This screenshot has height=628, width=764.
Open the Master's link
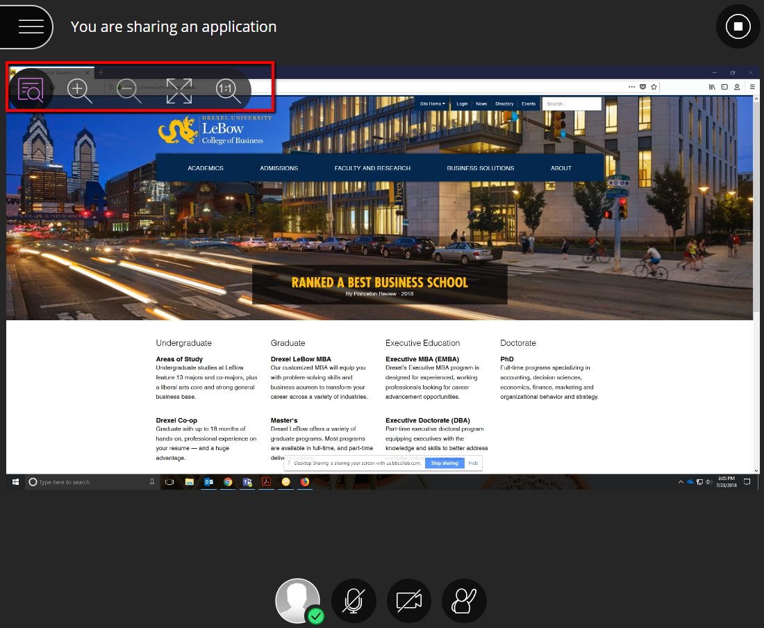click(284, 420)
